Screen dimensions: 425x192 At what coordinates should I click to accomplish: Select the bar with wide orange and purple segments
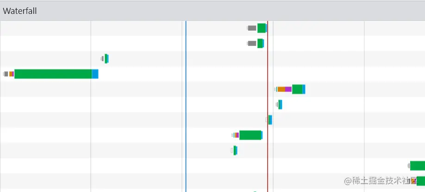290,89
